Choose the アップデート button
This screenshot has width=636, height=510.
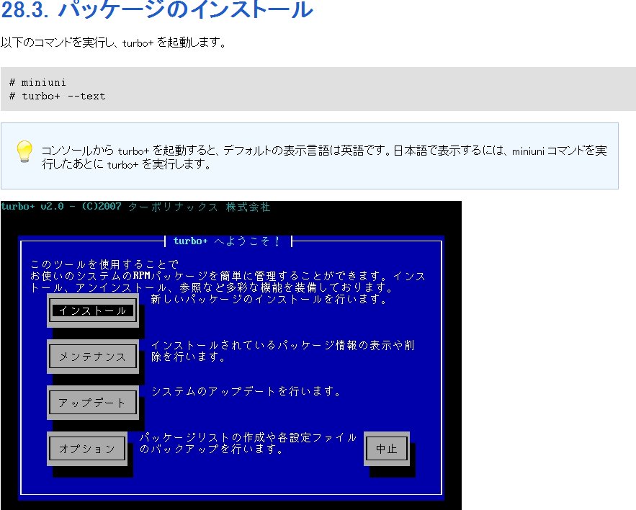pyautogui.click(x=93, y=403)
